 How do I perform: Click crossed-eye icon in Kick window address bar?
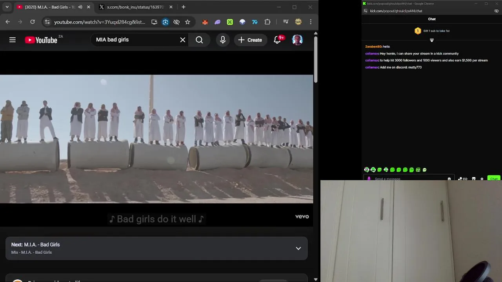[x=497, y=11]
